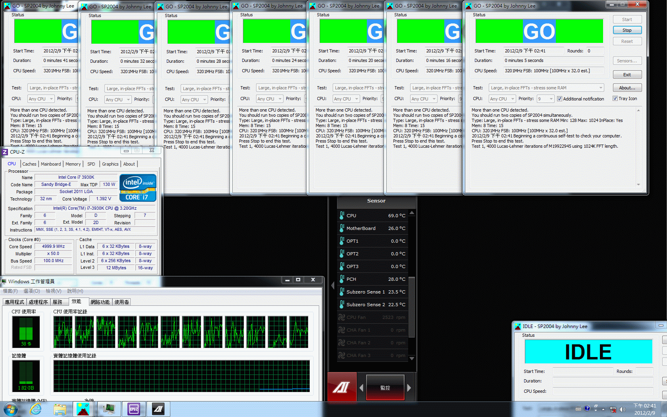
Task: Click the Exit button in SP2004
Action: click(627, 75)
